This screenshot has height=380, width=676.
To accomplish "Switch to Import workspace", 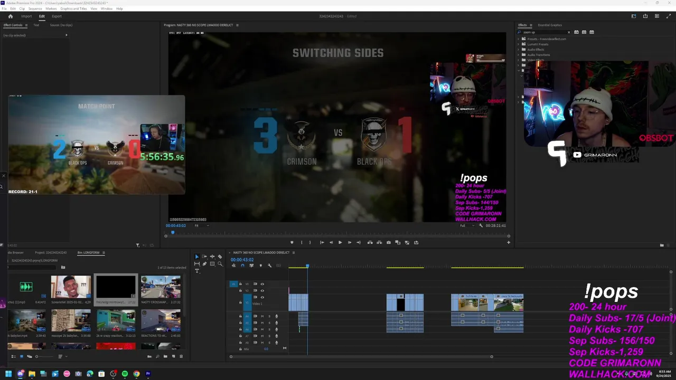I will tap(26, 16).
